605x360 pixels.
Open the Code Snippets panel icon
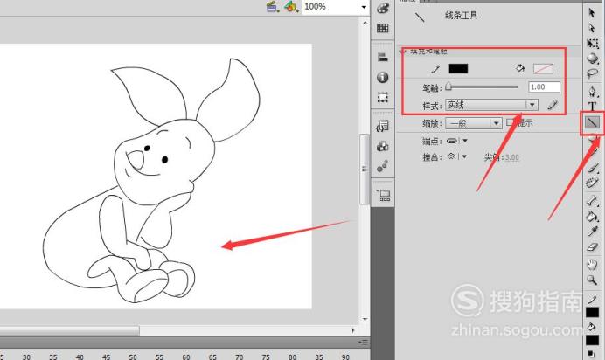[x=382, y=126]
